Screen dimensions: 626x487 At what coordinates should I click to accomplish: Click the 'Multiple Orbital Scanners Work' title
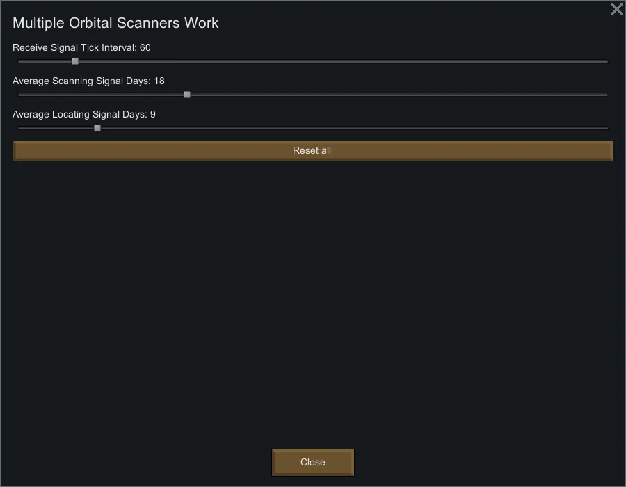click(x=115, y=23)
